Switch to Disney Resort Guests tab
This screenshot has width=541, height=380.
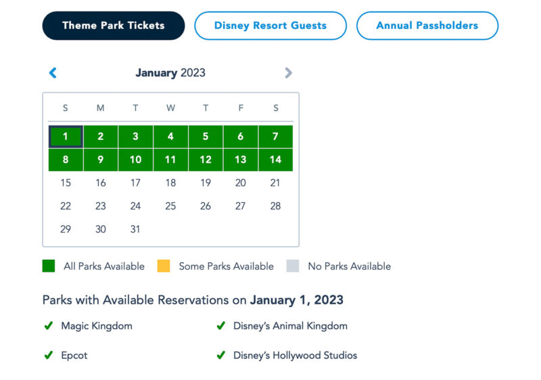point(270,26)
